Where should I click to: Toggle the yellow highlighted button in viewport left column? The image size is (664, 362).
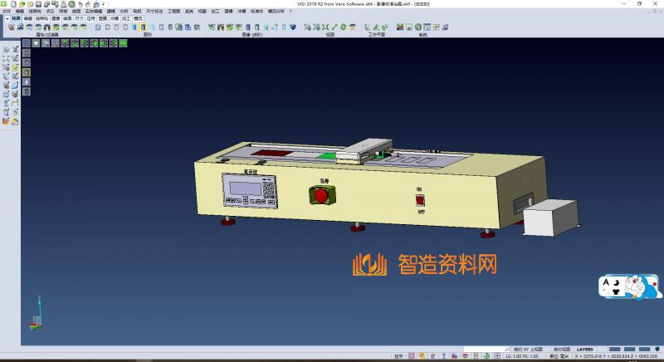(26, 72)
